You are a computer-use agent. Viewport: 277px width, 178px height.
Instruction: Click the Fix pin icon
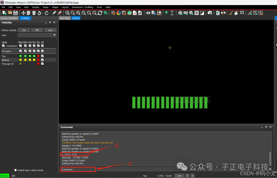pos(54,13)
